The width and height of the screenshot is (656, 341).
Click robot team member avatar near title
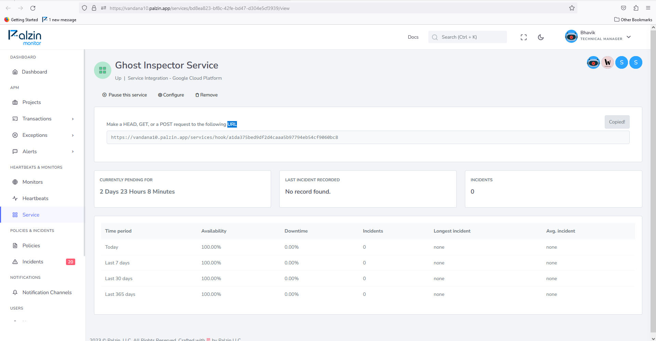coord(593,63)
